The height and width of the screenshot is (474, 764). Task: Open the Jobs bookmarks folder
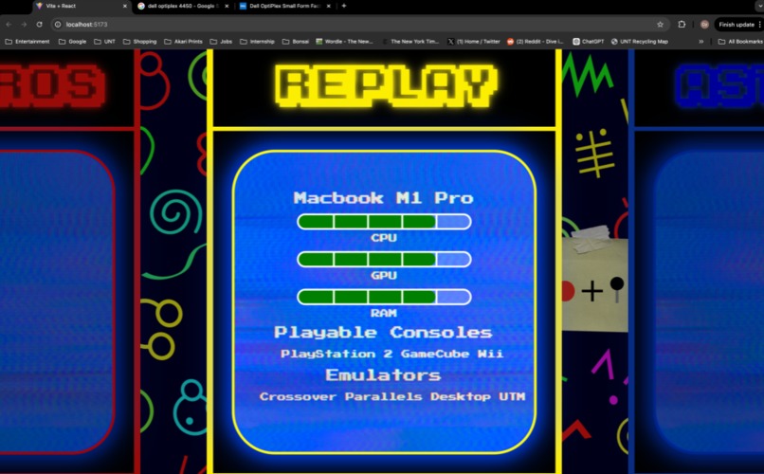click(x=221, y=42)
